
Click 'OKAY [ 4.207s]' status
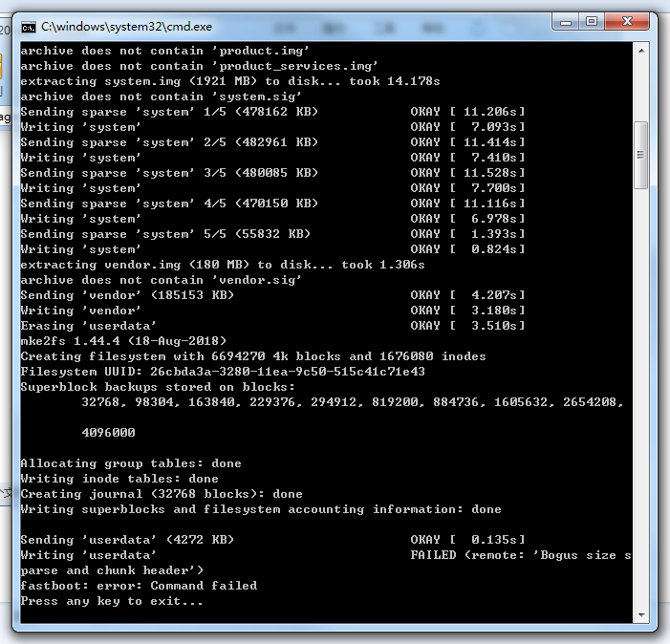click(467, 295)
